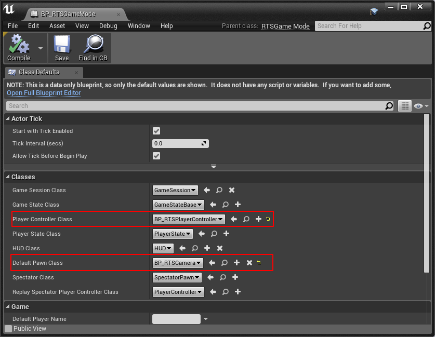
Task: Create new Player State Class blueprint
Action: (x=227, y=234)
